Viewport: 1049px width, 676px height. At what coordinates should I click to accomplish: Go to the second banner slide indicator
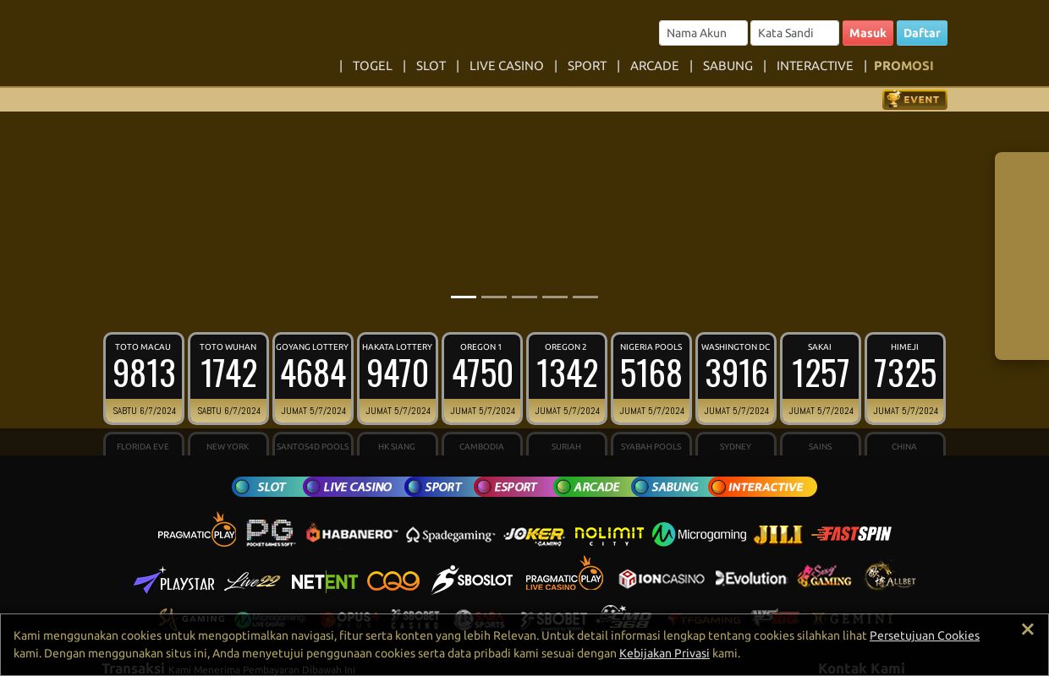point(494,297)
